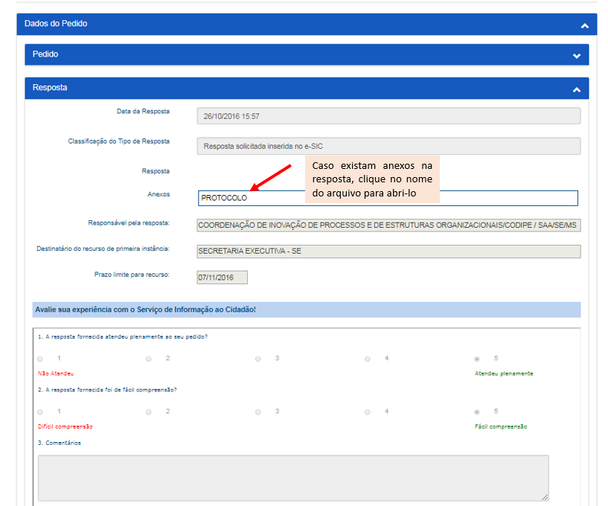Open the PROTOCOLO attachment file
608x506 pixels.
(x=224, y=198)
